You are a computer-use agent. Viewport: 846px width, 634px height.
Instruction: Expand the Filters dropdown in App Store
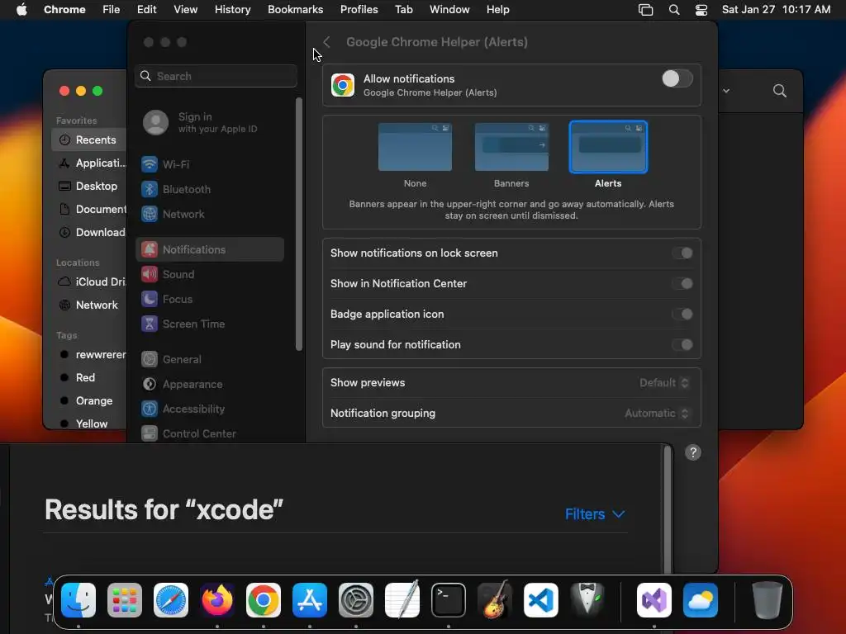pos(595,514)
